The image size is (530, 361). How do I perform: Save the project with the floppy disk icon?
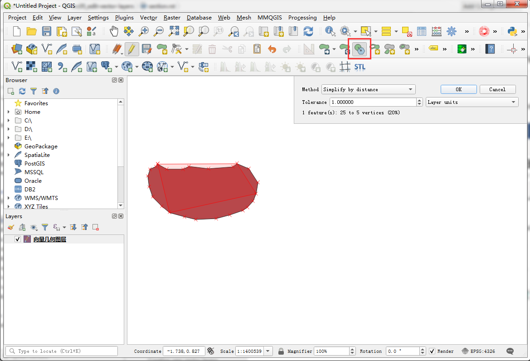pyautogui.click(x=46, y=31)
